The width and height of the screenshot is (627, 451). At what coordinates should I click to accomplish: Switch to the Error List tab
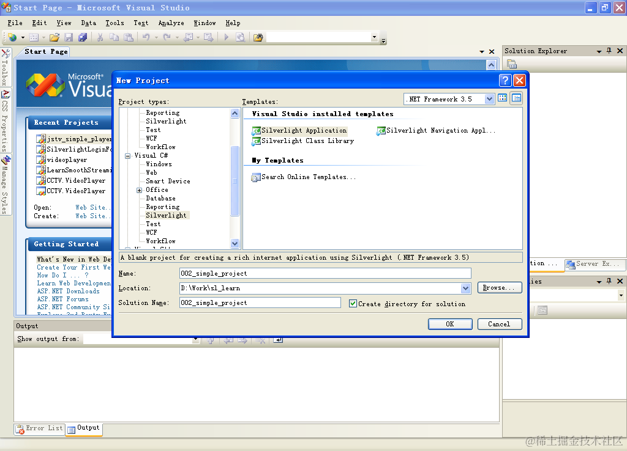tap(40, 428)
